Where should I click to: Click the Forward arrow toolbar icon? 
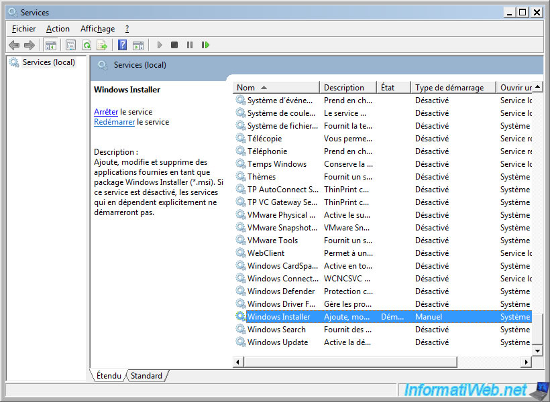click(x=30, y=45)
